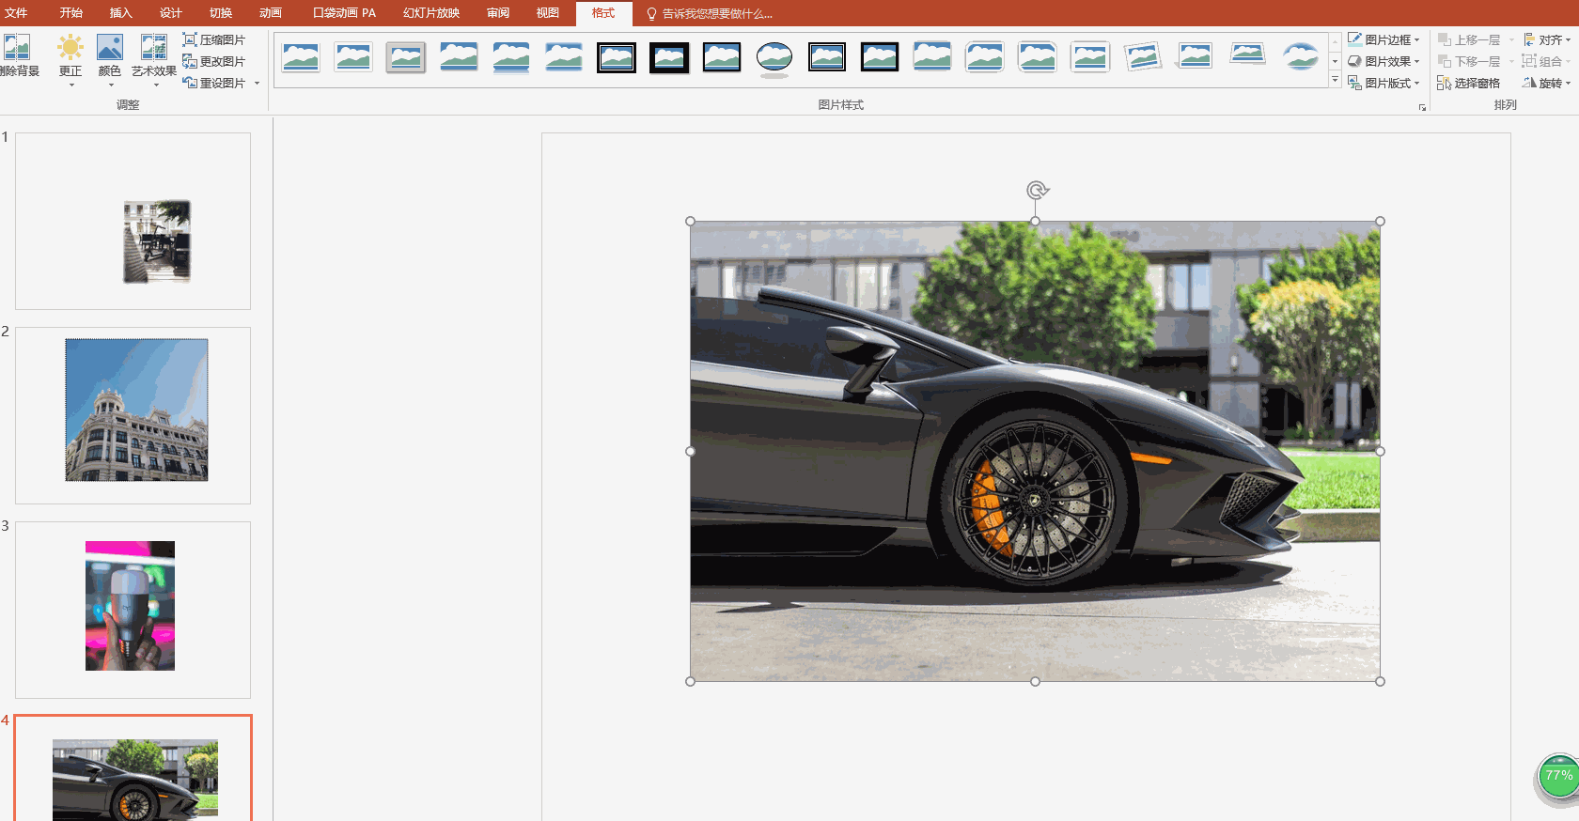Apply the fifth reflected picture style
Image resolution: width=1579 pixels, height=821 pixels.
tap(511, 57)
